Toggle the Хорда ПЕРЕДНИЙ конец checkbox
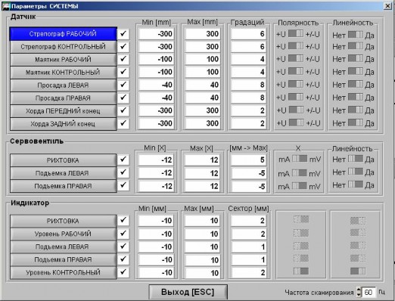The height and width of the screenshot is (301, 395). coord(123,110)
